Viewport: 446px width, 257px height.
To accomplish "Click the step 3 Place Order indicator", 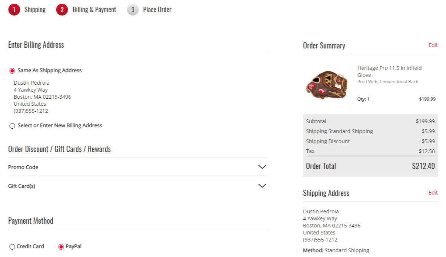I will [x=132, y=10].
